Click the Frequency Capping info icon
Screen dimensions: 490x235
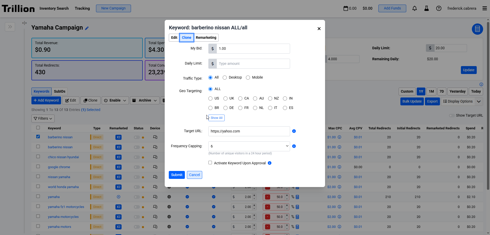pyautogui.click(x=294, y=146)
